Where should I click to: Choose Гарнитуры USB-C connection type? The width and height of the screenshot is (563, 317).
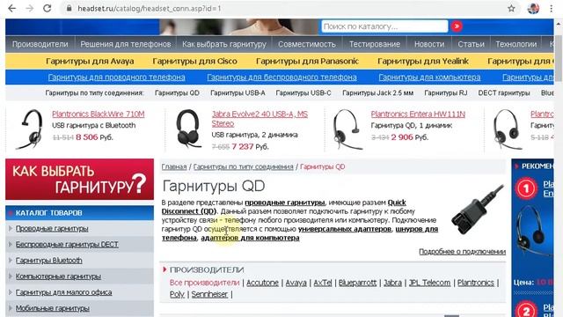pos(303,92)
